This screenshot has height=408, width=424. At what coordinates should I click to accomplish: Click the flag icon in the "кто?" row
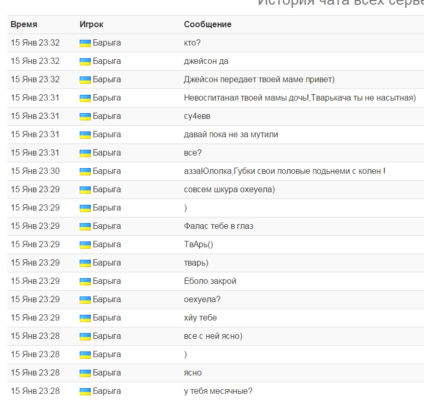click(85, 43)
